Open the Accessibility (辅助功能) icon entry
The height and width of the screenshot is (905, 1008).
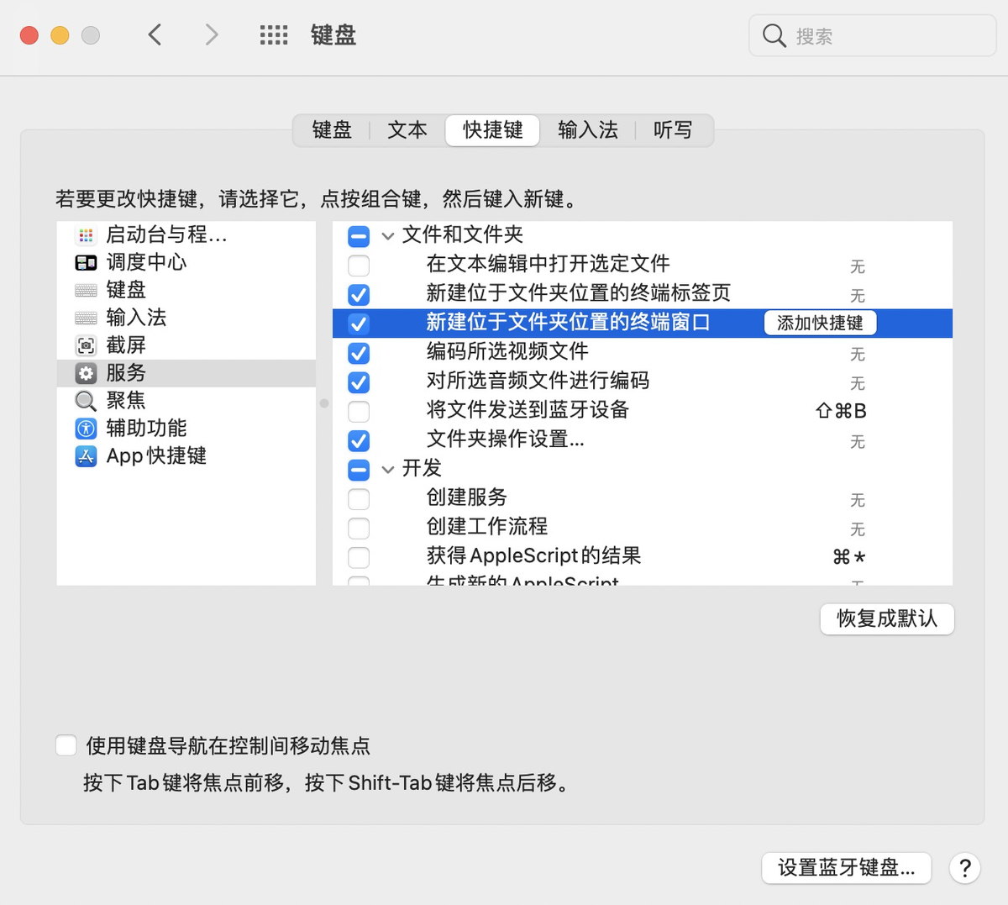coord(86,429)
